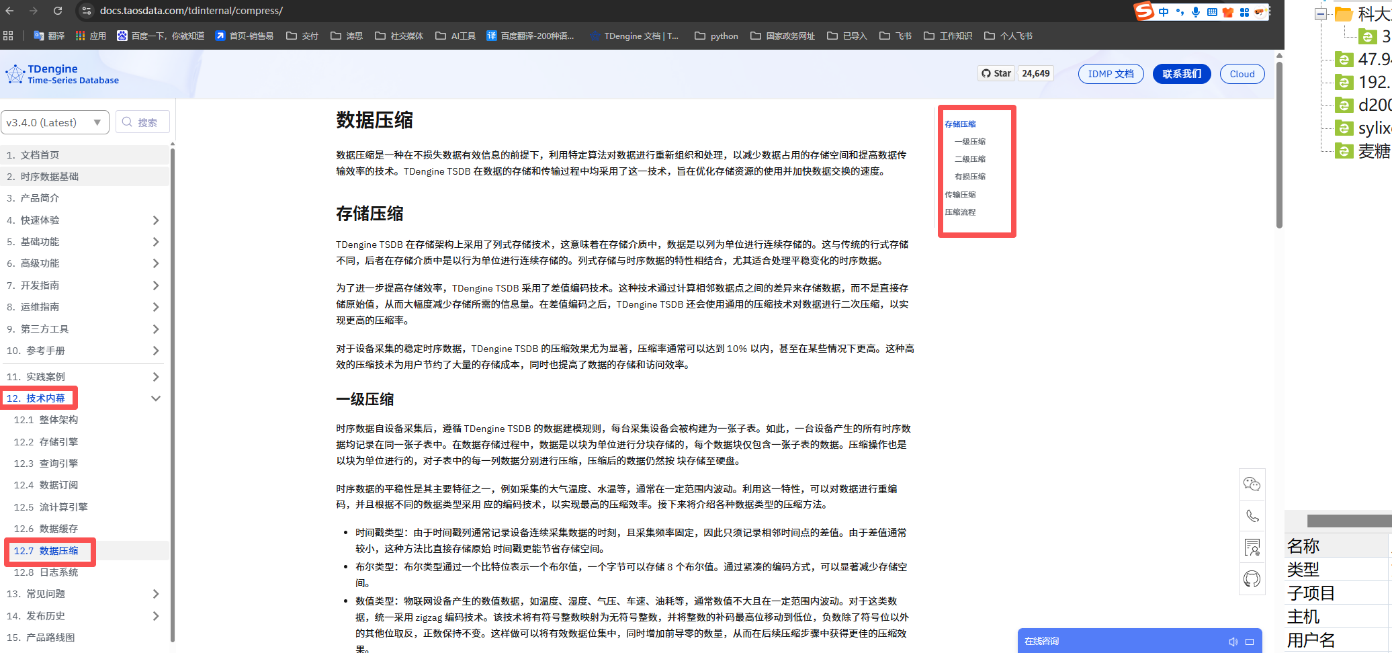
Task: Open the GitHub floating icon
Action: coord(1252,578)
